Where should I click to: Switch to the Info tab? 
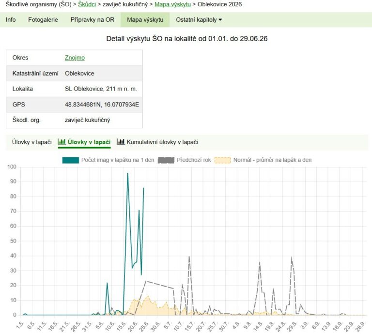pyautogui.click(x=11, y=20)
